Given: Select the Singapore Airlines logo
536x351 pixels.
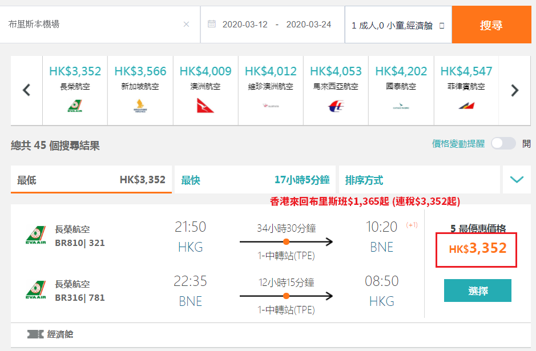Looking at the screenshot, I should click(140, 106).
